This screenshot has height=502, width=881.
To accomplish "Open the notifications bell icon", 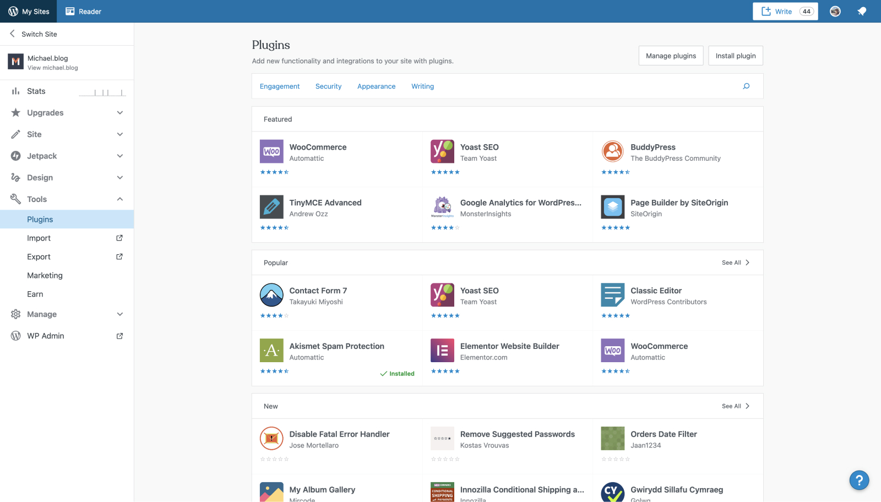I will pyautogui.click(x=862, y=11).
